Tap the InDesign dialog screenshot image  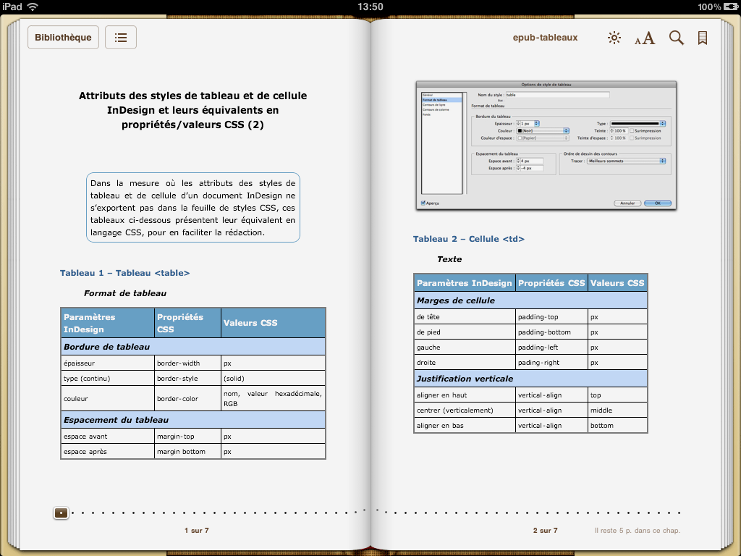(546, 146)
